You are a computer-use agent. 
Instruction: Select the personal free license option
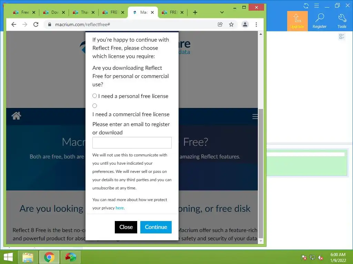[x=94, y=96]
